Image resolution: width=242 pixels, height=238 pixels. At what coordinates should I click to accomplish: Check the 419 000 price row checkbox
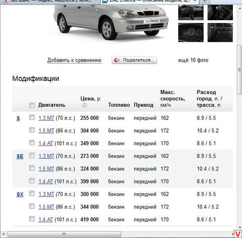pyautogui.click(x=32, y=219)
